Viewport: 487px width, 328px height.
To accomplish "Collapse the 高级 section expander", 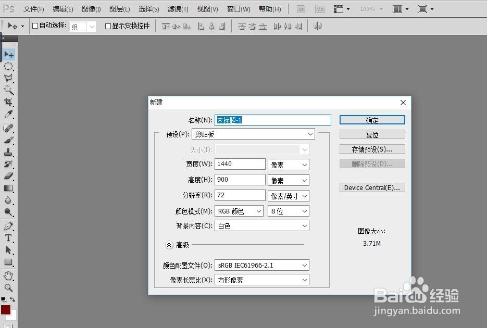I will (x=169, y=245).
